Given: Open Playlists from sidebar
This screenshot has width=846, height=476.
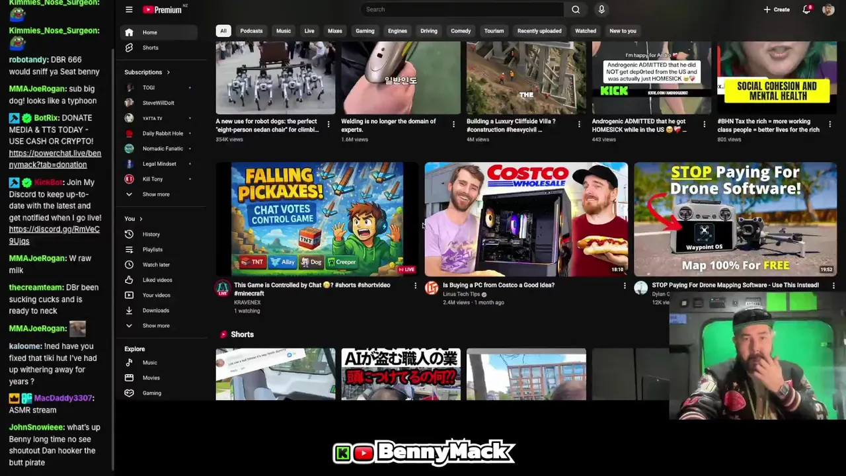Looking at the screenshot, I should pyautogui.click(x=159, y=249).
